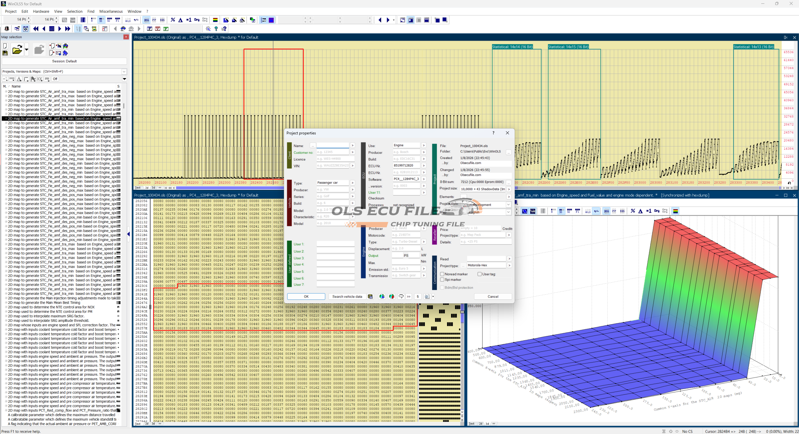The height and width of the screenshot is (434, 799).
Task: Select 16-bit data organization icon
Action: point(101,20)
